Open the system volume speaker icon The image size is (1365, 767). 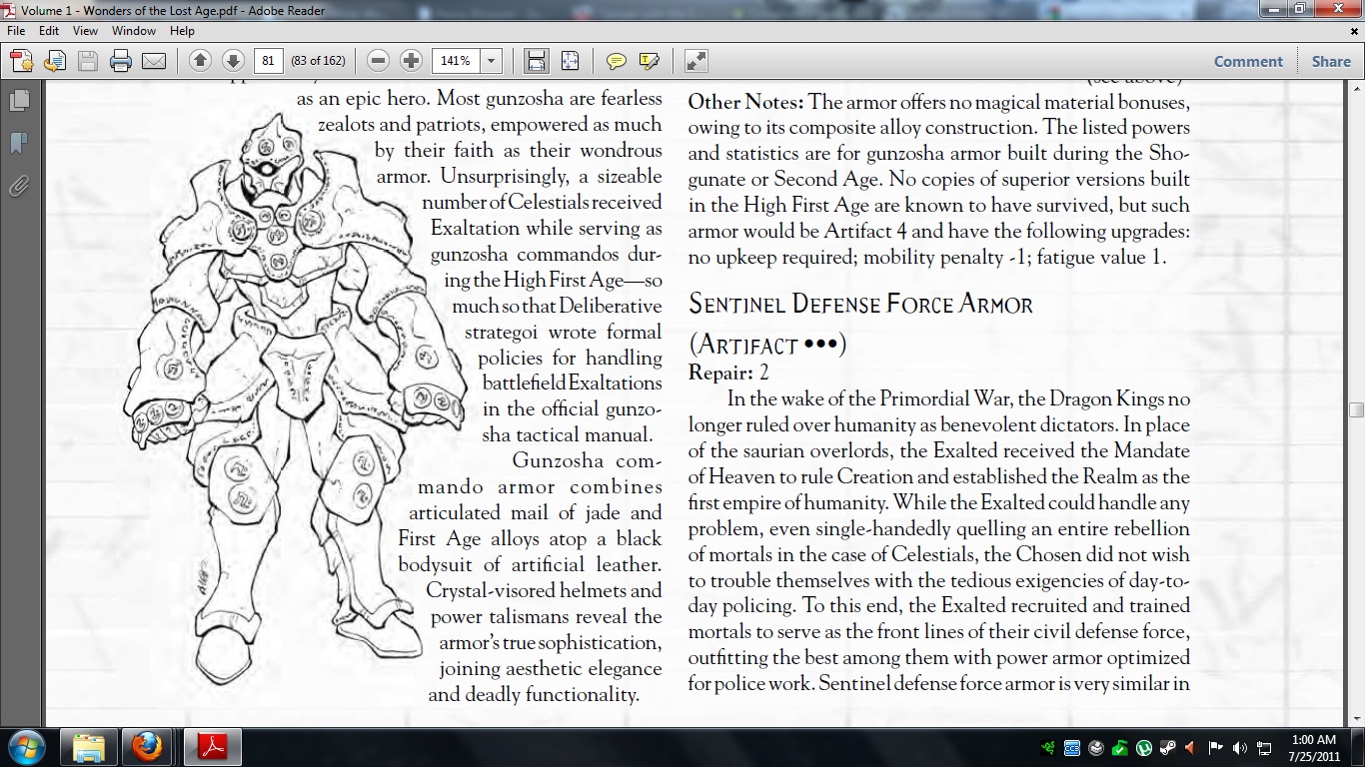click(x=1240, y=747)
